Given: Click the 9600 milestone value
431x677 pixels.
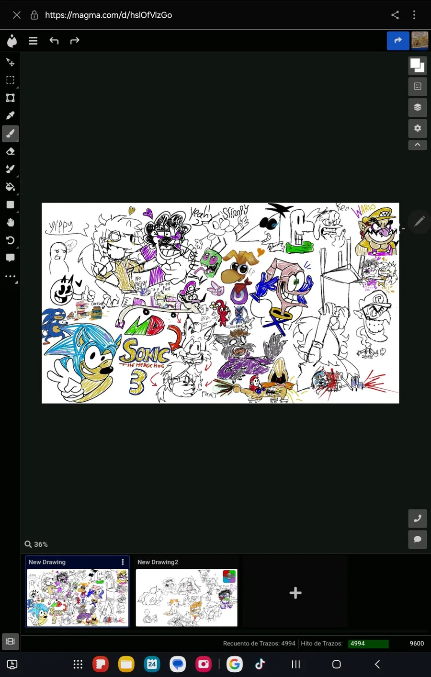Looking at the screenshot, I should pos(417,643).
